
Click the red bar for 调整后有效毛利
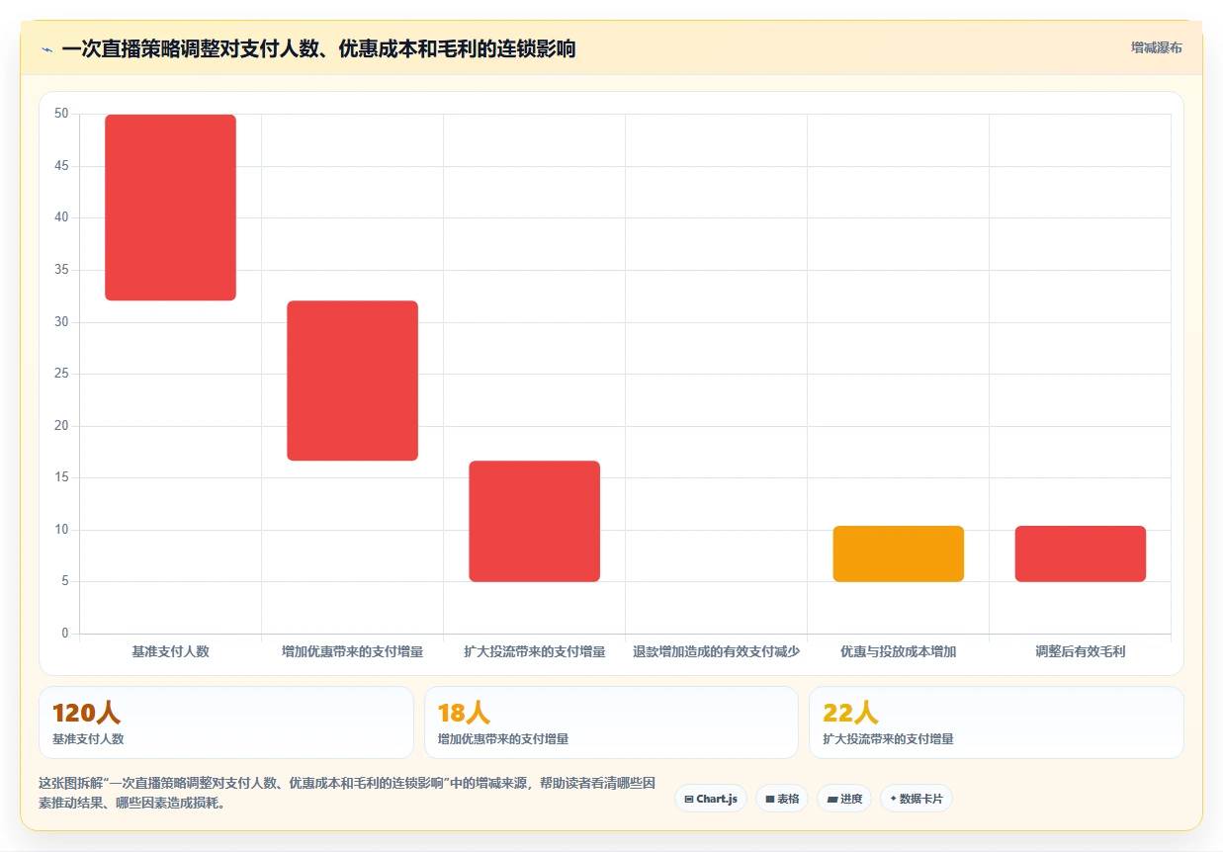pos(1080,554)
